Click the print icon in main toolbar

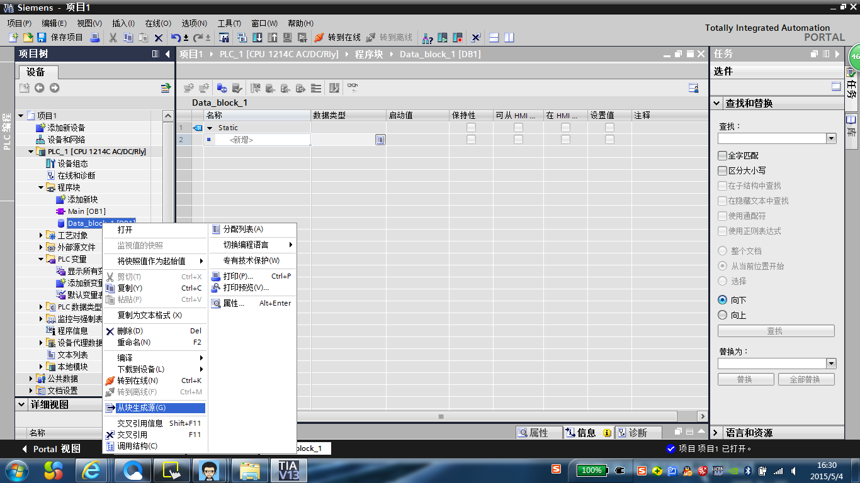point(95,38)
